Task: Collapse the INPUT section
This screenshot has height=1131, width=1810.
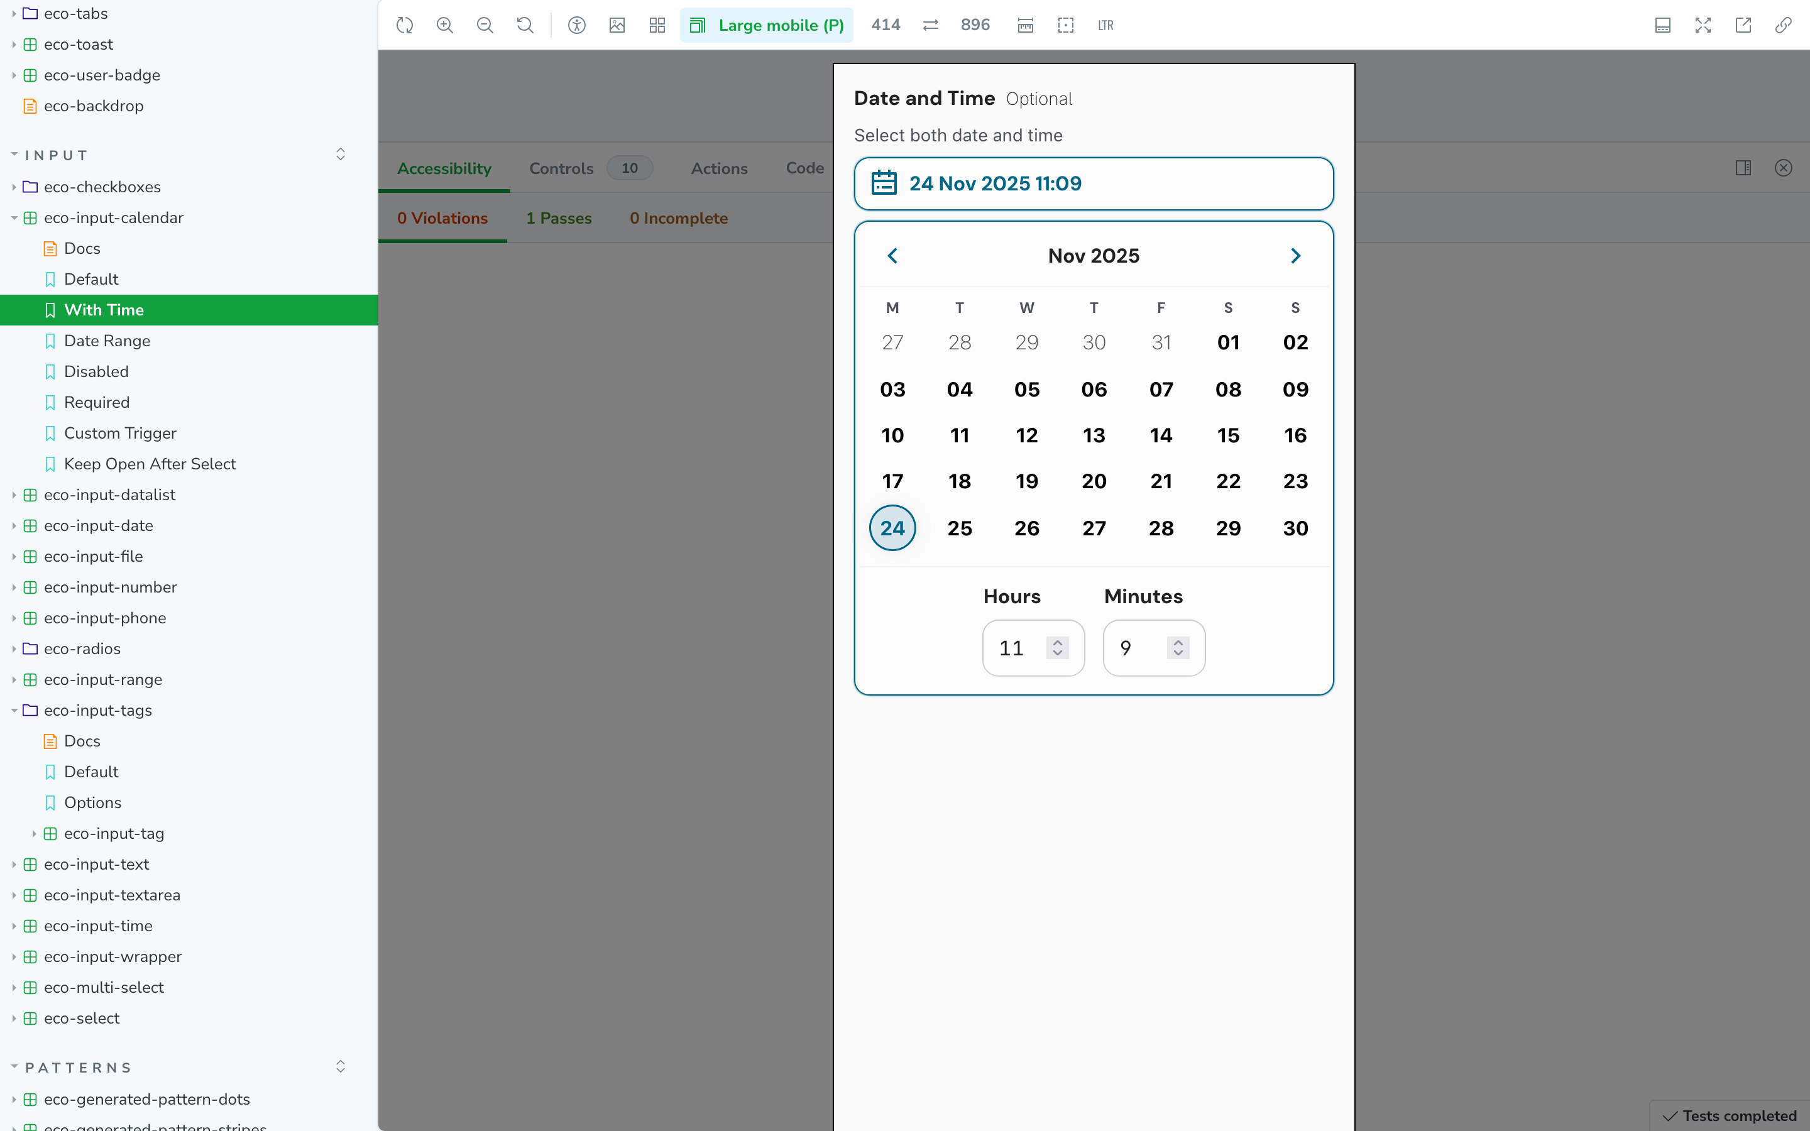Action: click(57, 155)
